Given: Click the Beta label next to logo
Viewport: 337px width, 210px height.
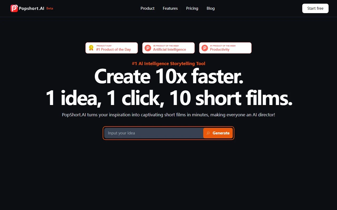Looking at the screenshot, I should coord(50,8).
